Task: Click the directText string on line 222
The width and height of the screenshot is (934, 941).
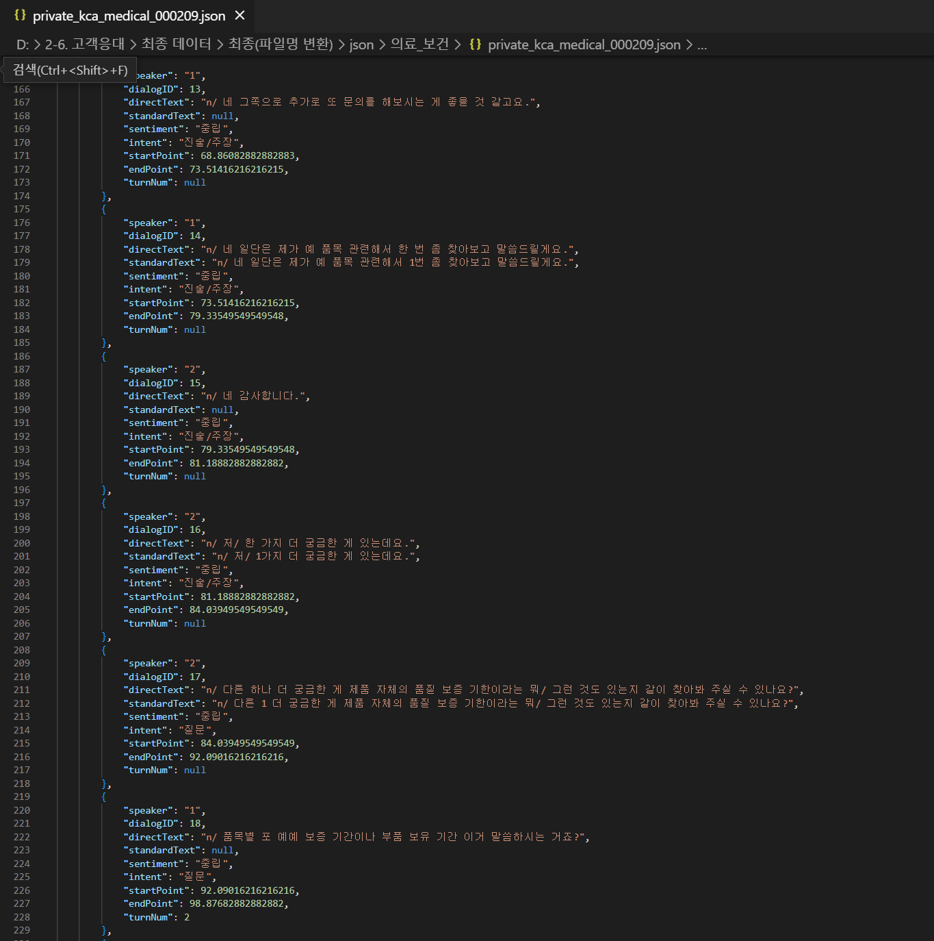Action: tap(393, 837)
